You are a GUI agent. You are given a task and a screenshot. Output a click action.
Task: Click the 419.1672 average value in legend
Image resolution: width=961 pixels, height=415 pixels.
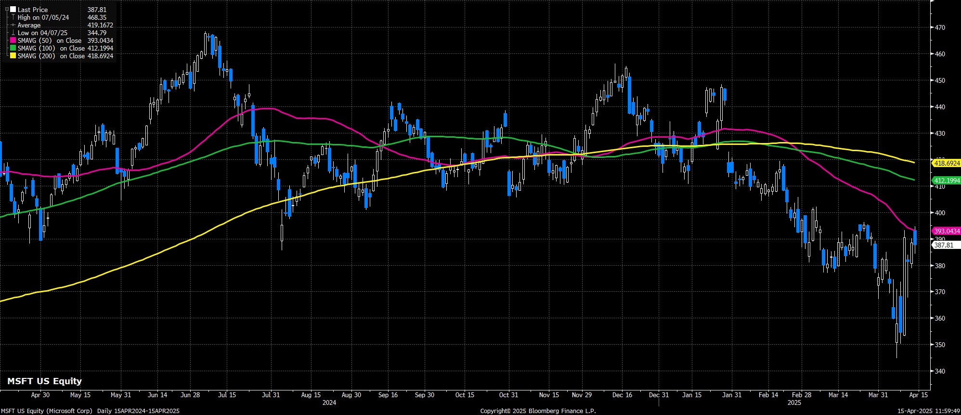pos(100,25)
